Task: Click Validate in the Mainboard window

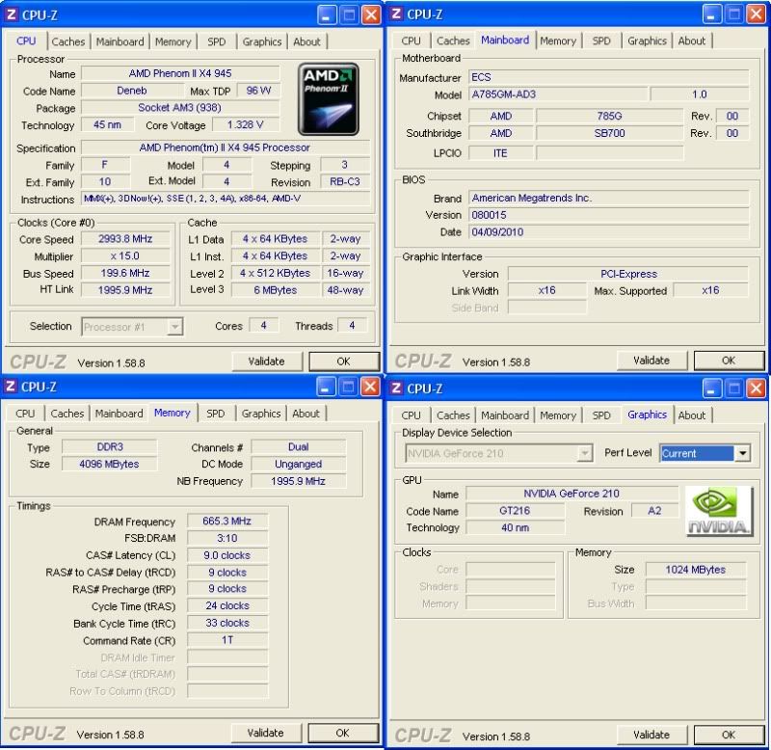Action: click(651, 361)
